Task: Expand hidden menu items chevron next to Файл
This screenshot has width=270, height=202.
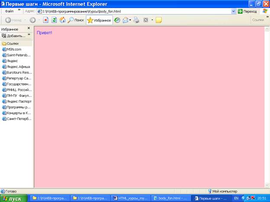Action: [19, 10]
